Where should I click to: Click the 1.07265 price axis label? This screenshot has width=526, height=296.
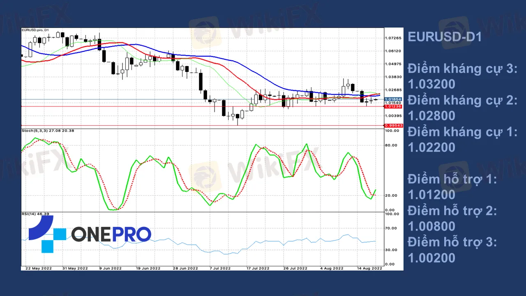pyautogui.click(x=393, y=38)
